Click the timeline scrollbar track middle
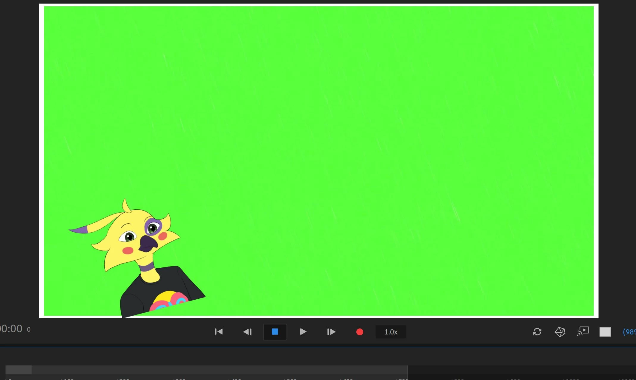636x380 pixels. [x=208, y=370]
